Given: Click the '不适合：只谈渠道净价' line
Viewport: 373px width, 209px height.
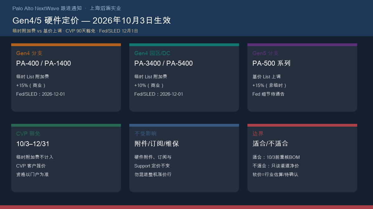Looking at the screenshot, I should (x=276, y=166).
